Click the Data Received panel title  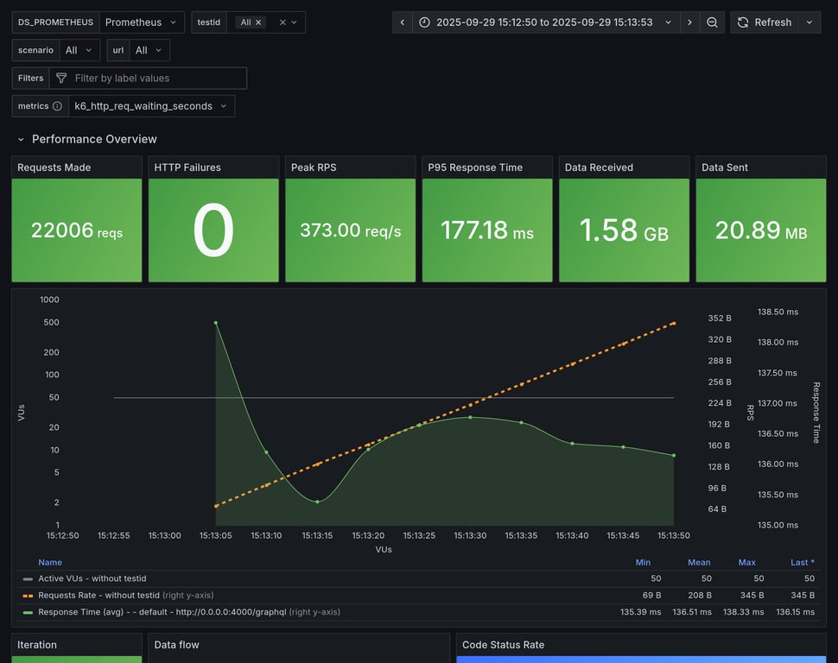coord(599,167)
